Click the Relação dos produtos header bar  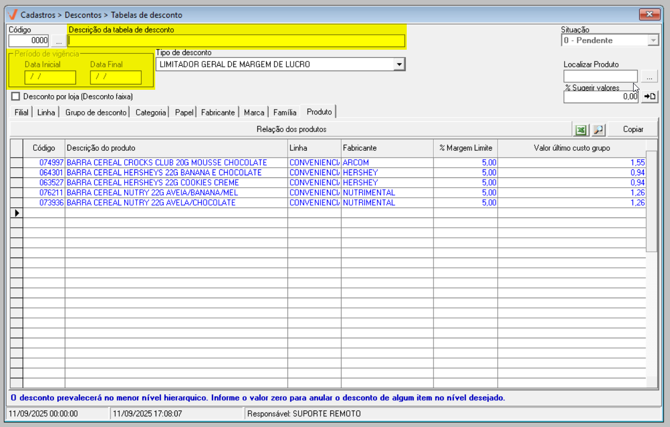(x=291, y=129)
